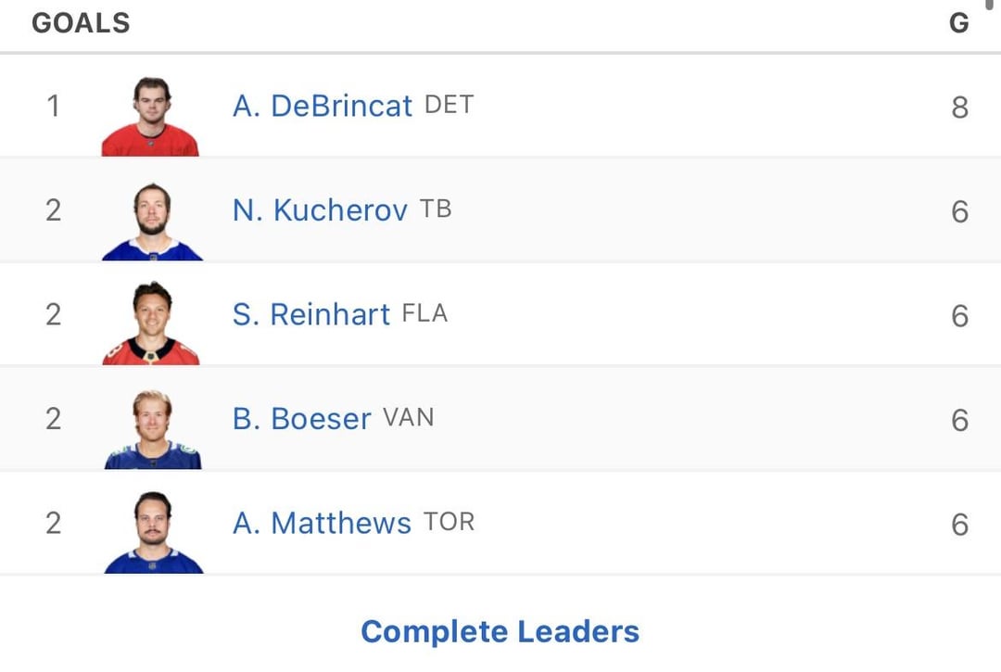Click N. Kucherov's player headshot
1001x672 pixels.
(x=151, y=221)
